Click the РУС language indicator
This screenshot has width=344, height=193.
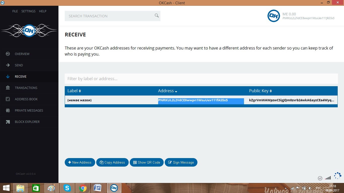[x=319, y=188]
